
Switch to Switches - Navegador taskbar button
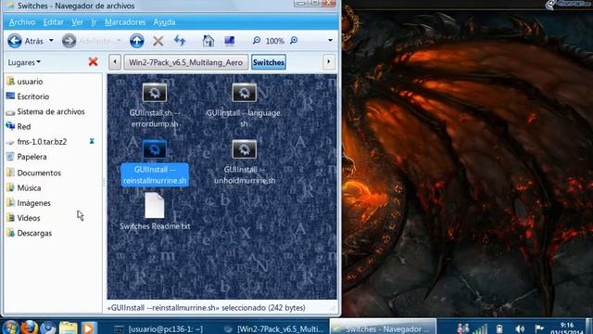tap(383, 328)
